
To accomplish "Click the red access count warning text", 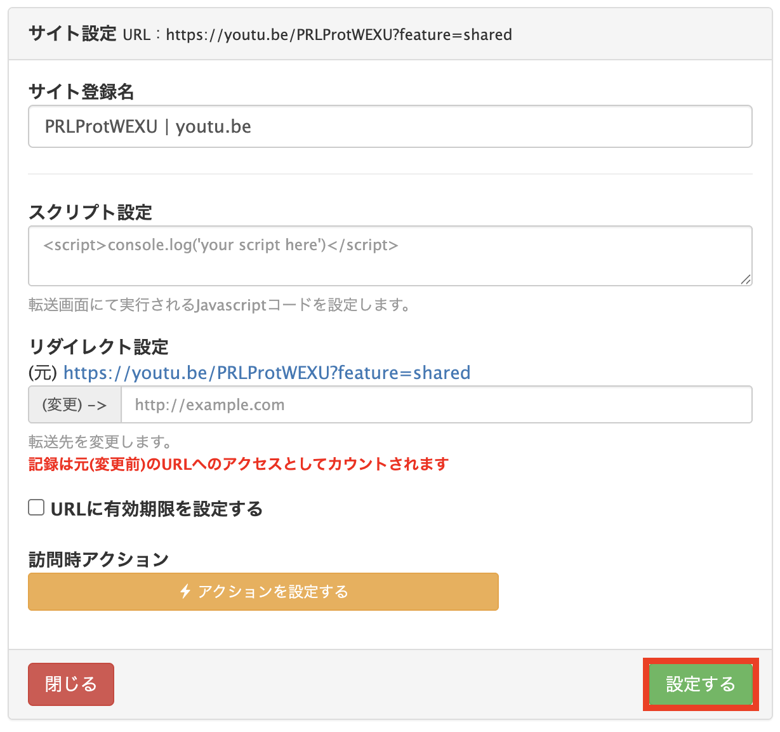I will tap(239, 464).
